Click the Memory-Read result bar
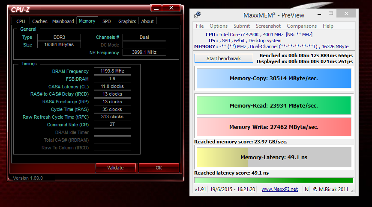Screen dimensions: 372x207 click(274, 105)
